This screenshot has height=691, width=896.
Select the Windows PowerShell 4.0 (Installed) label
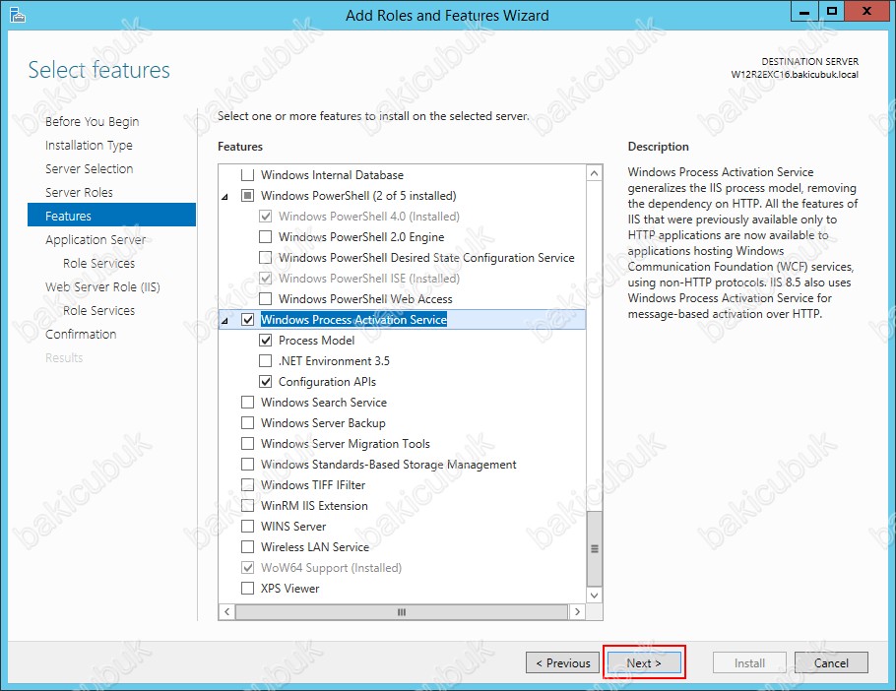click(368, 217)
